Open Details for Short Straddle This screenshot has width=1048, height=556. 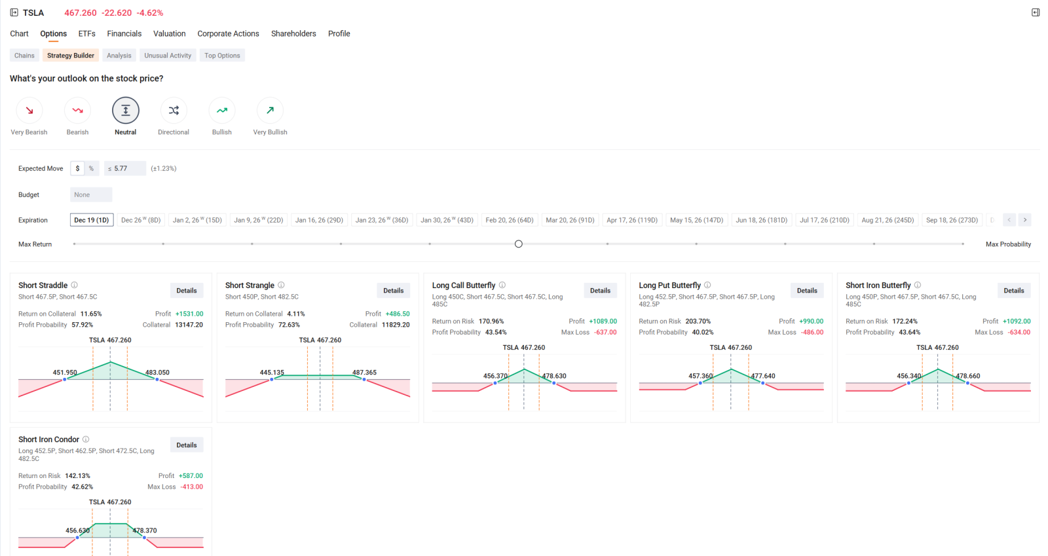187,291
